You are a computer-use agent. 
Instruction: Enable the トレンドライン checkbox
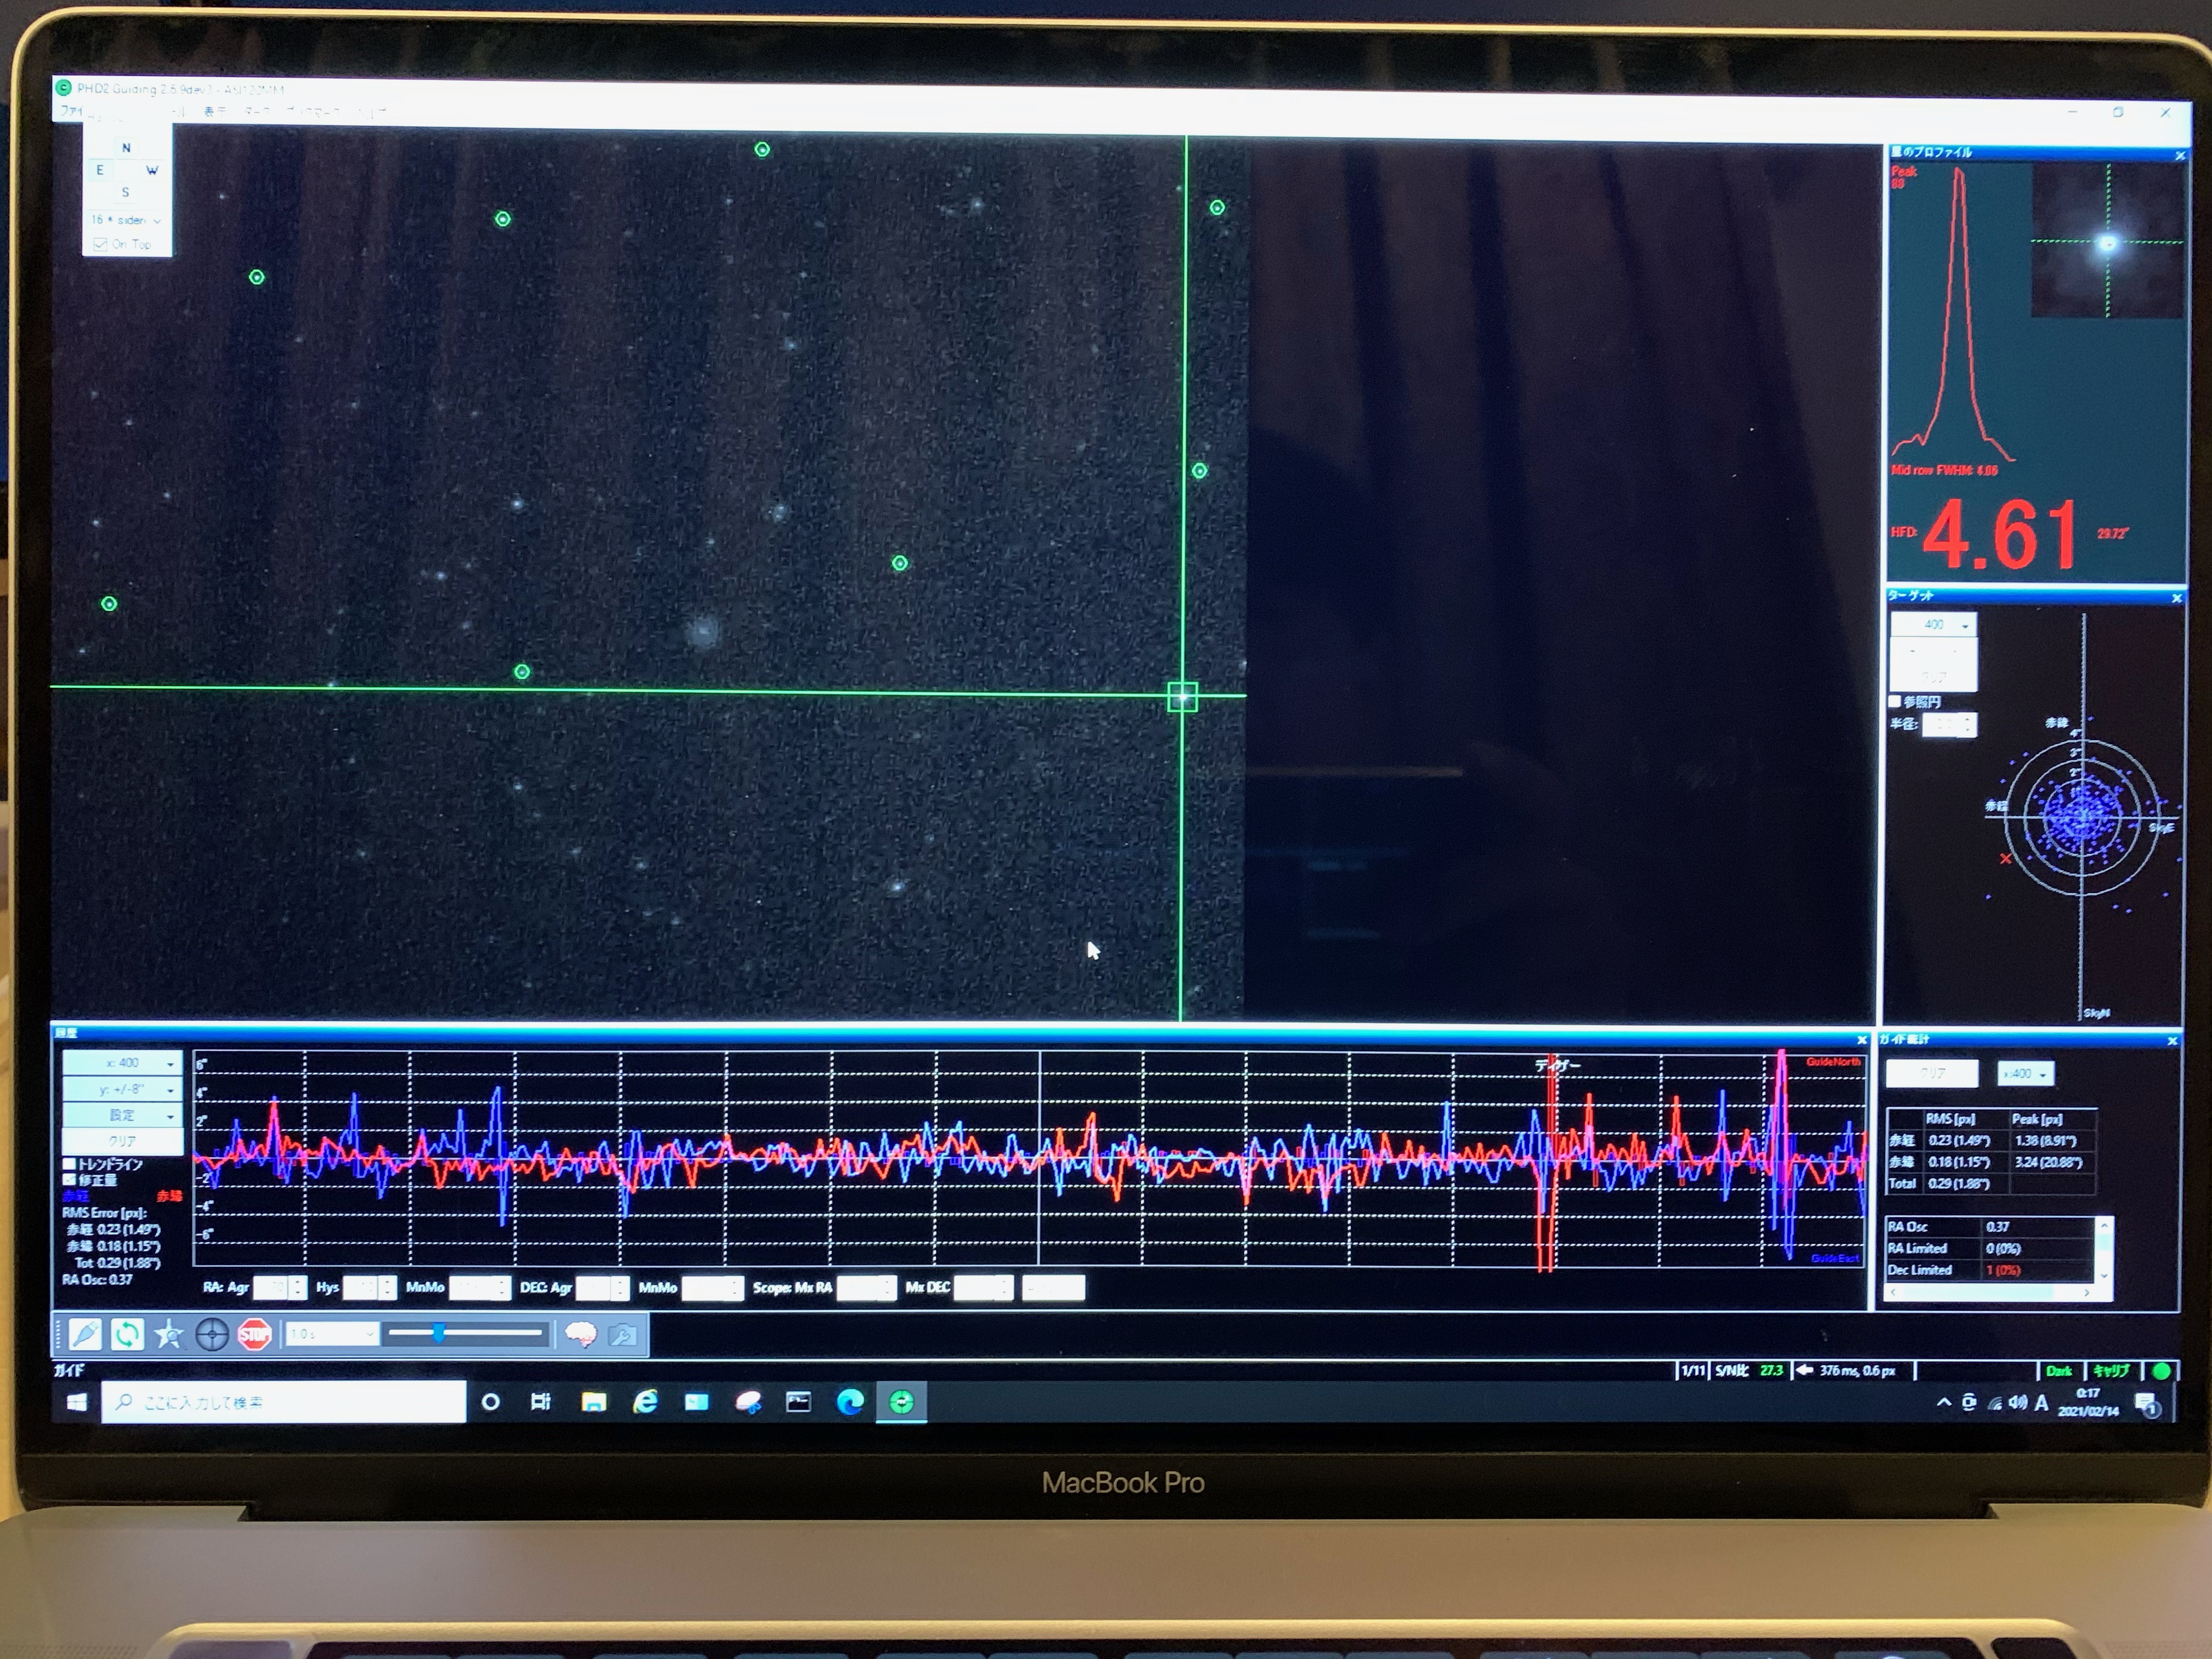tap(70, 1164)
